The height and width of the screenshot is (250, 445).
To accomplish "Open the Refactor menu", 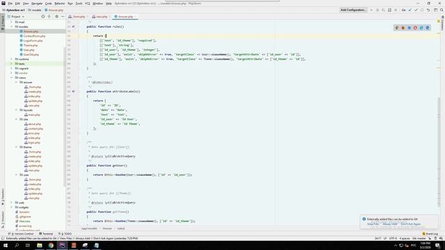I will click(x=60, y=3).
